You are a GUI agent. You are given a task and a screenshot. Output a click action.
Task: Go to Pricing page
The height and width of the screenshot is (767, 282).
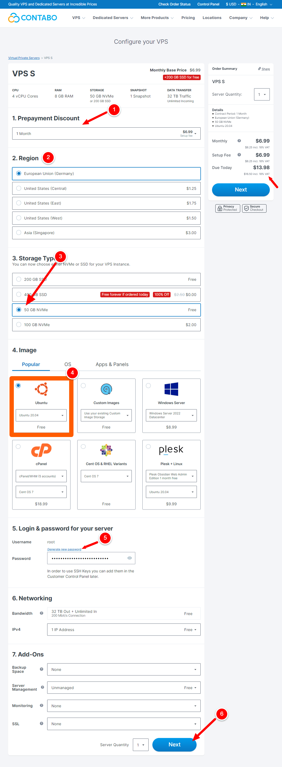click(x=188, y=18)
